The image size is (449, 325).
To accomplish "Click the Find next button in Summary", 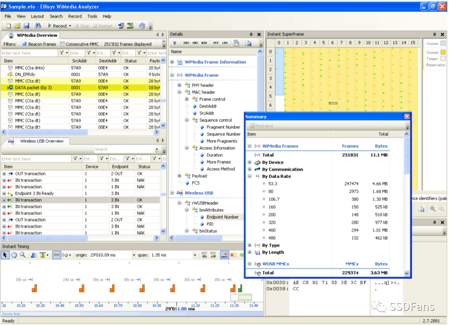I will click(x=261, y=126).
